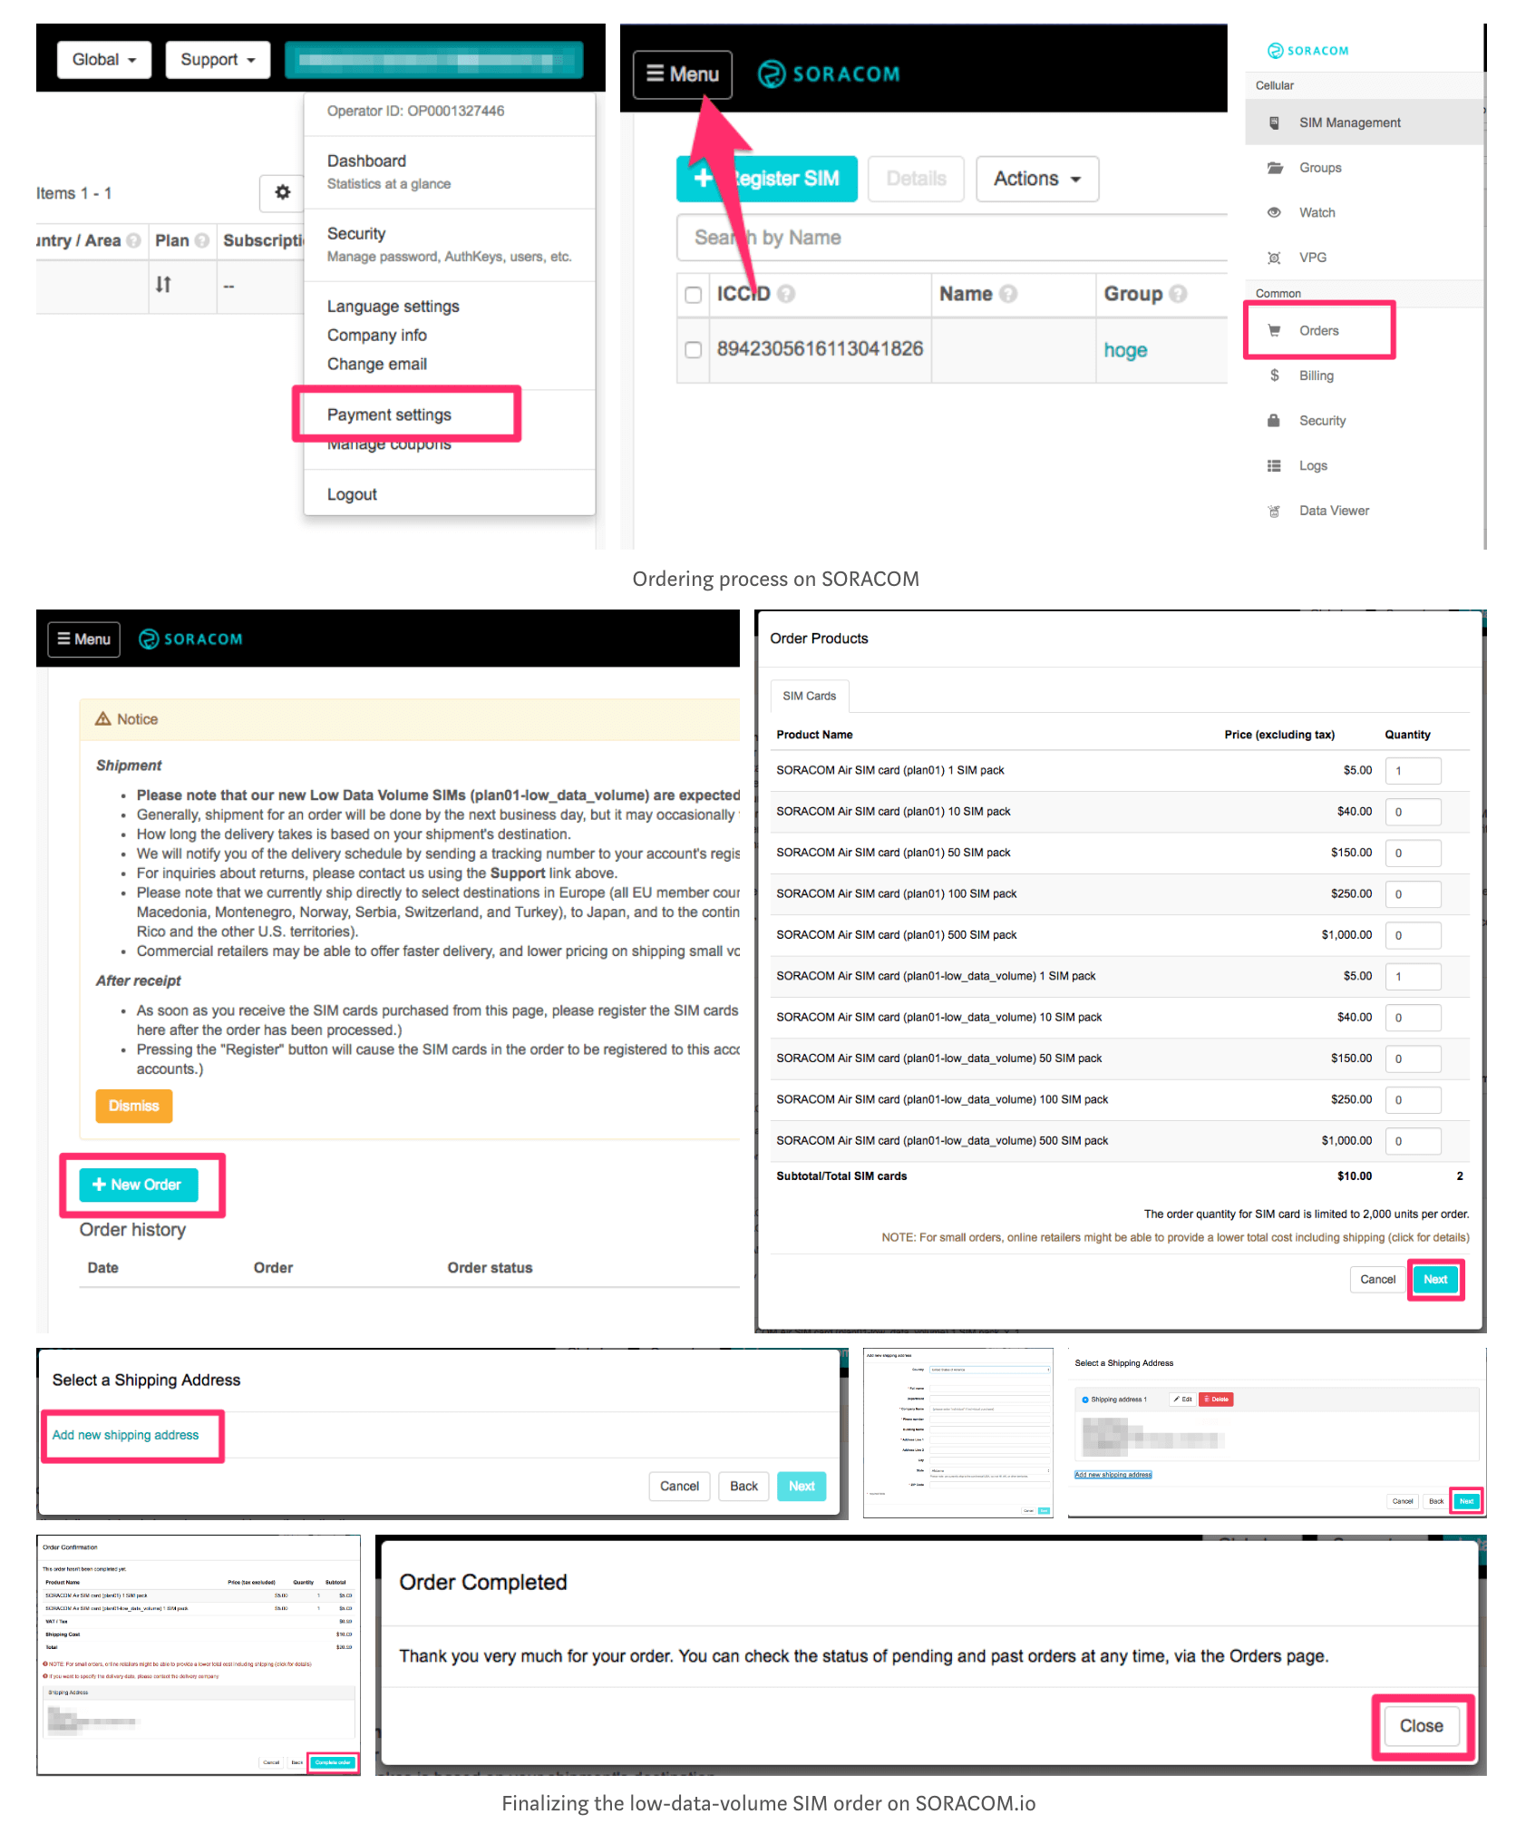Screen dimensions: 1516x1834
Task: Expand the Support dropdown
Action: 217,59
